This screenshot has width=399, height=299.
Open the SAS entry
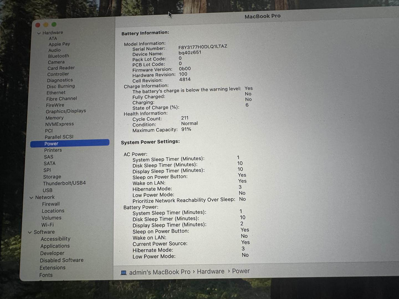pos(48,157)
